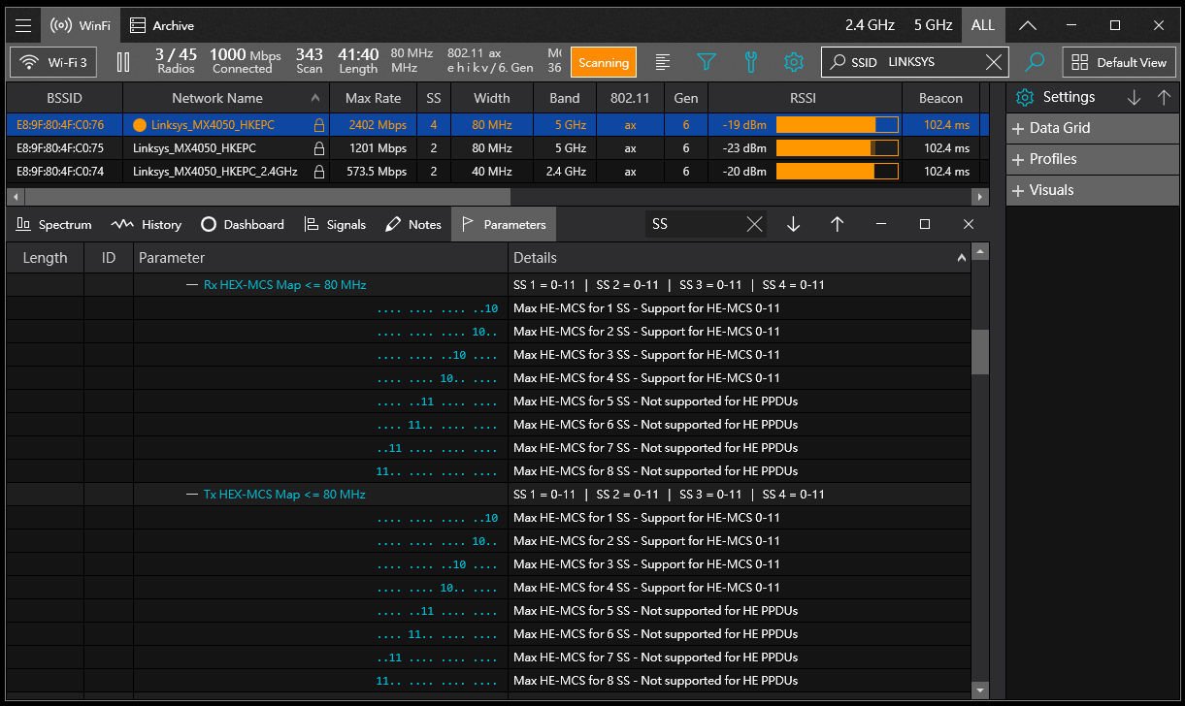
Task: Sort by the RSSI column header
Action: tap(805, 98)
